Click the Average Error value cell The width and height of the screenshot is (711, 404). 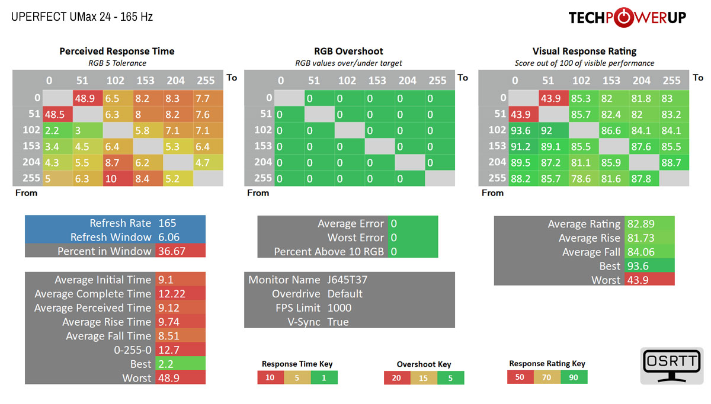click(412, 223)
